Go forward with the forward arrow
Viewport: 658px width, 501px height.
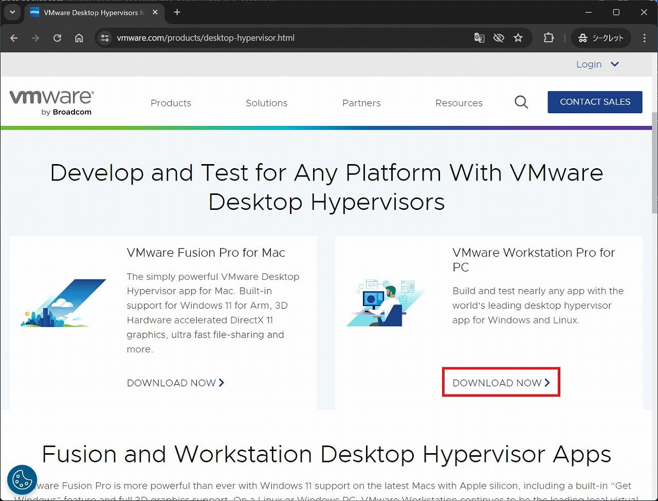pos(35,38)
